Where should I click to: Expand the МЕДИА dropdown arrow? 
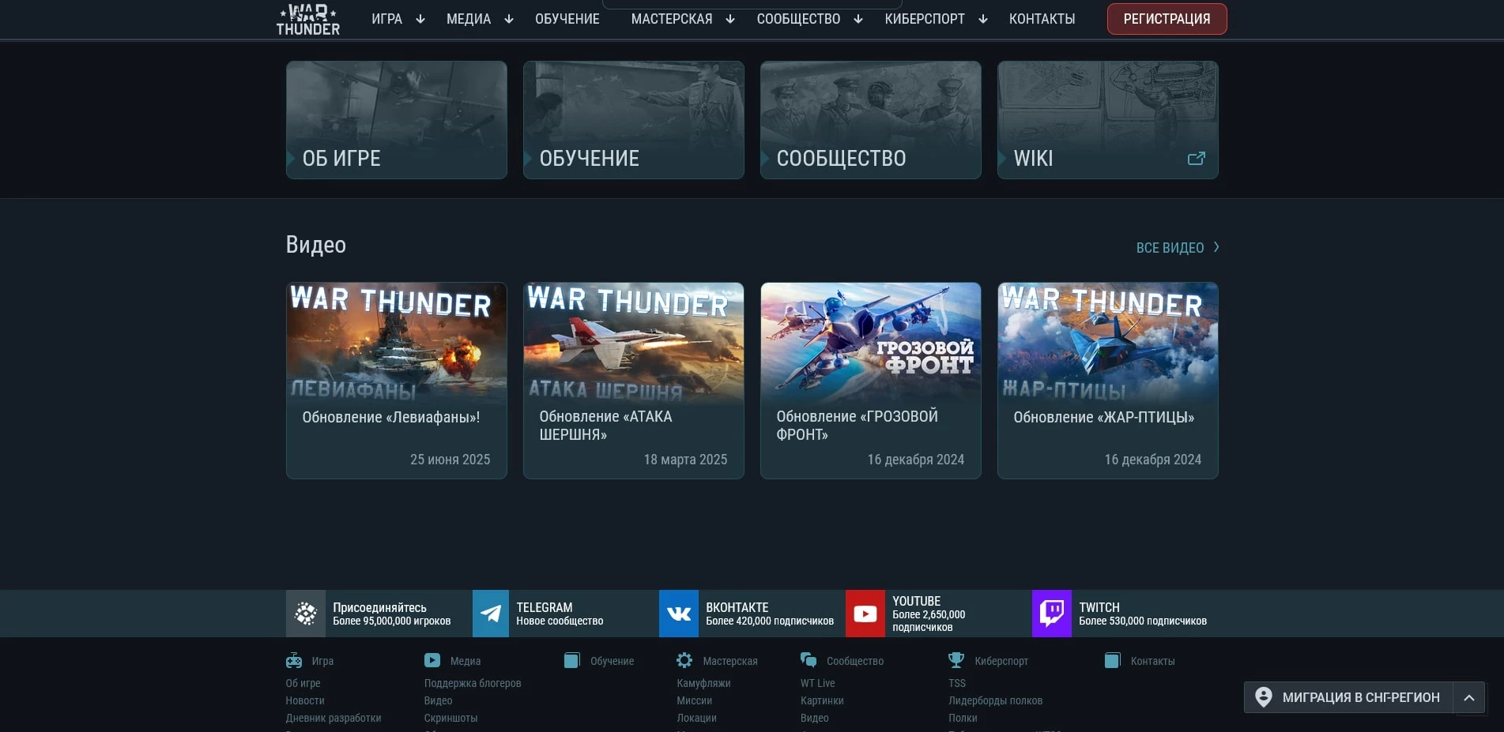pos(509,18)
